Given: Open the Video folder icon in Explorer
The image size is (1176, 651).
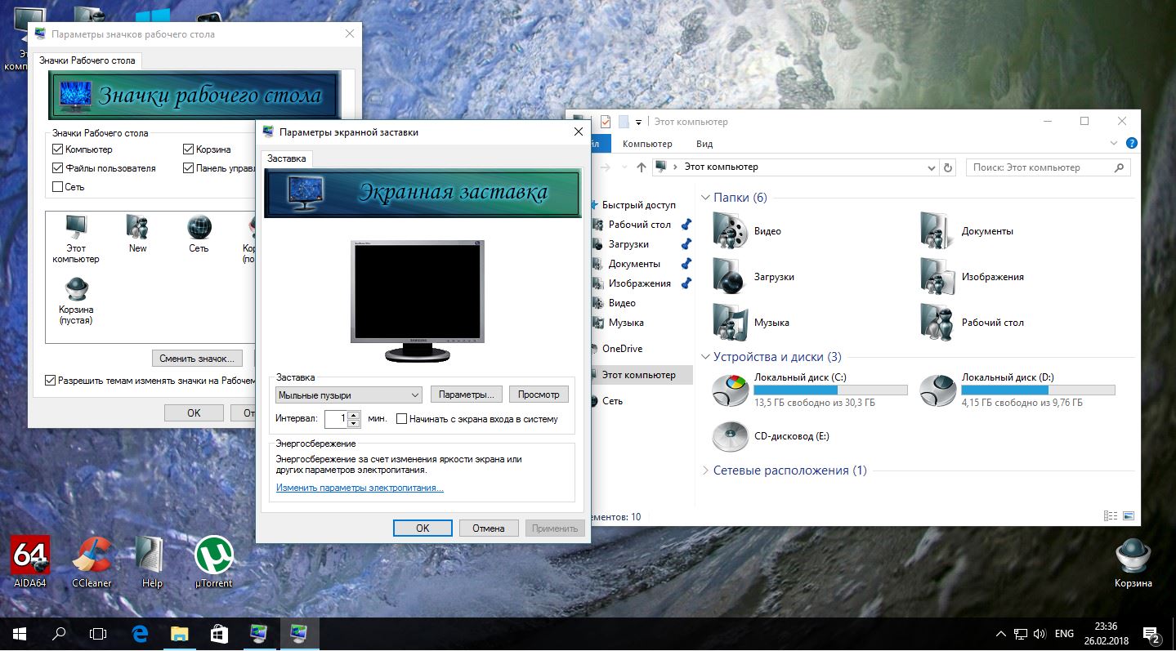Looking at the screenshot, I should pyautogui.click(x=730, y=231).
